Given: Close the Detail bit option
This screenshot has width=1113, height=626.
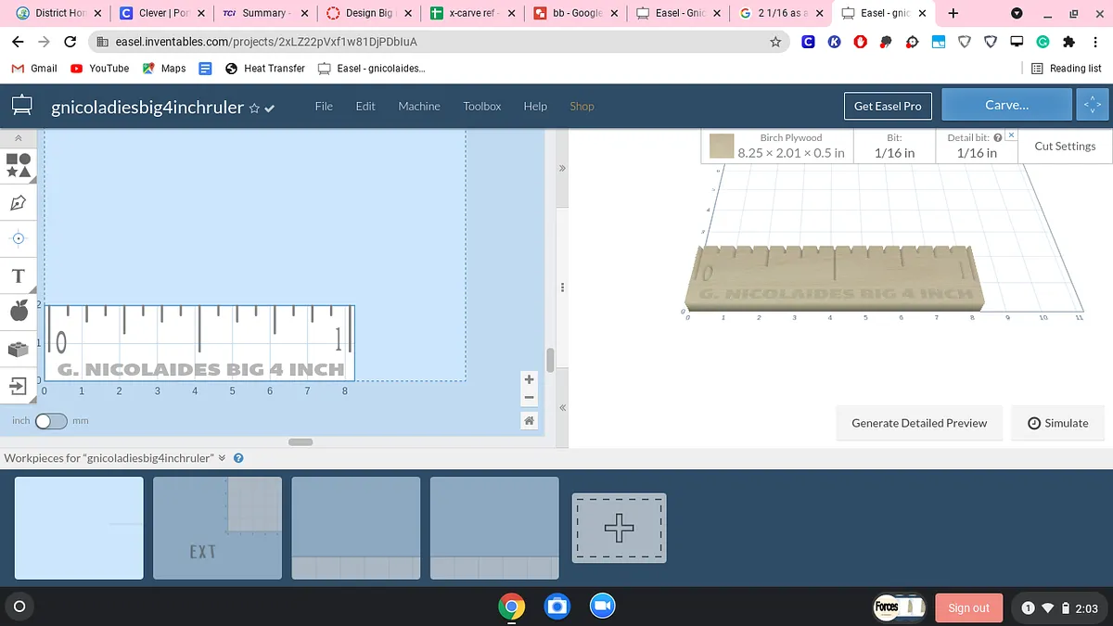Looking at the screenshot, I should tap(1011, 135).
